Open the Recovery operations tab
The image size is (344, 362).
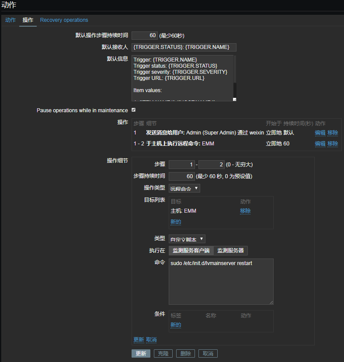coord(64,20)
